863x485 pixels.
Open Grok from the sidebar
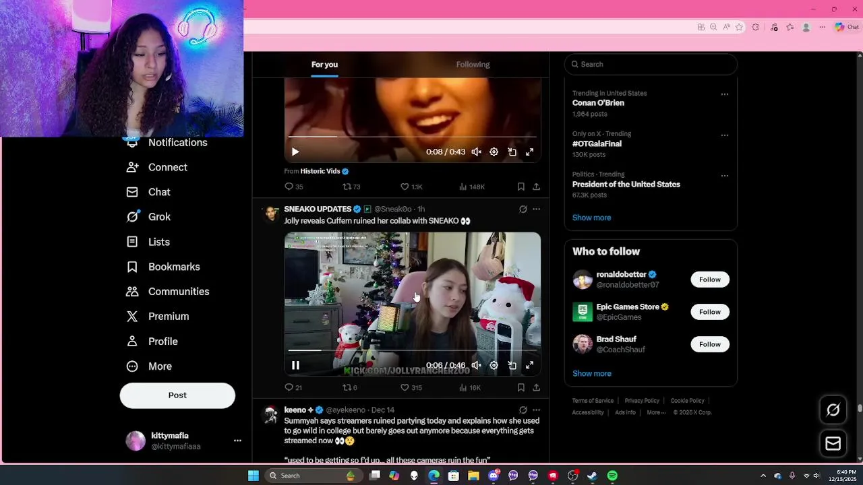pos(148,217)
